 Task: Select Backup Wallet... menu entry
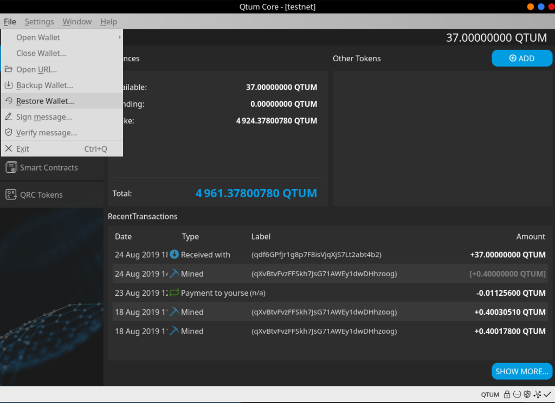(x=62, y=85)
